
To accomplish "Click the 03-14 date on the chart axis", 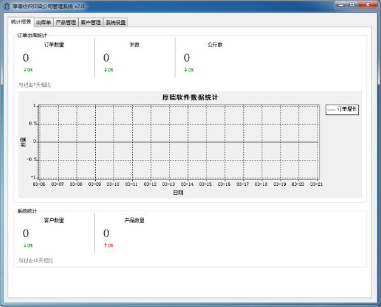I will pyautogui.click(x=187, y=185).
